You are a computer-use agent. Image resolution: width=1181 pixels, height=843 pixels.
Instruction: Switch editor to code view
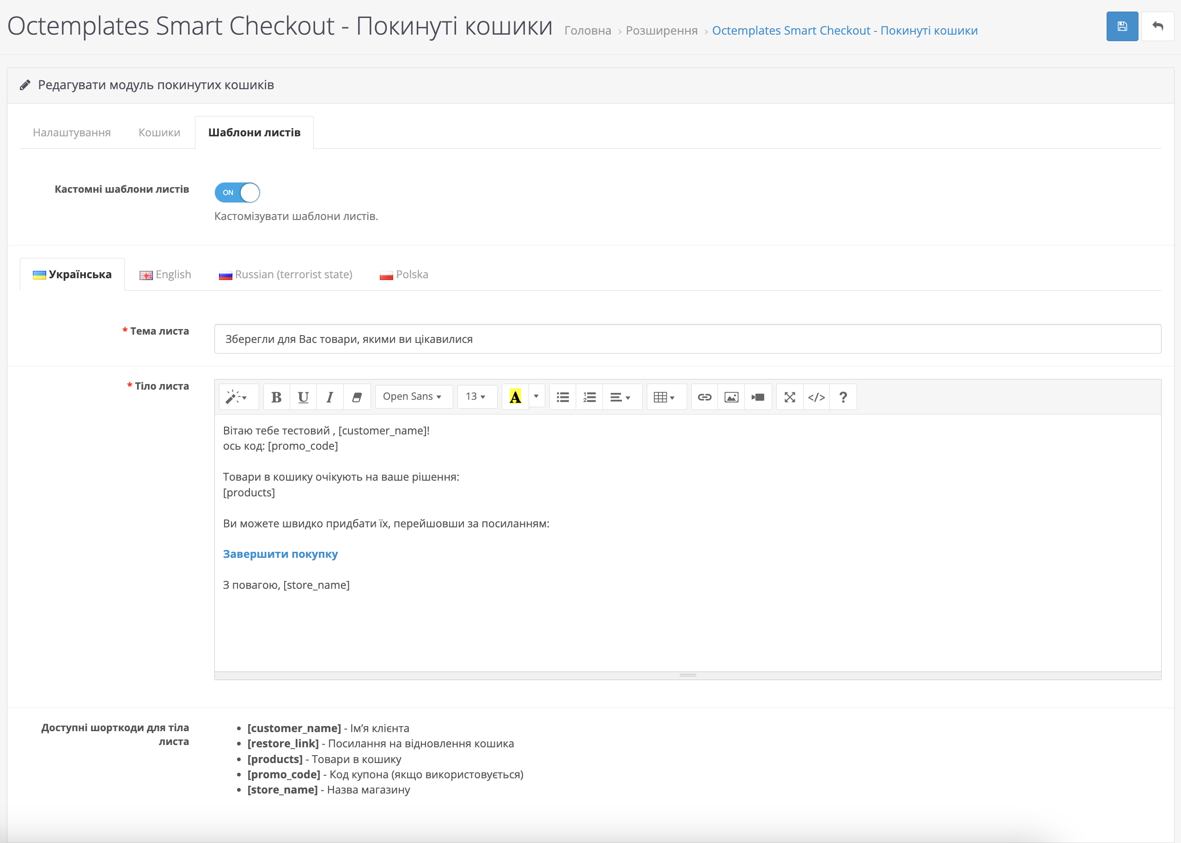click(x=816, y=397)
